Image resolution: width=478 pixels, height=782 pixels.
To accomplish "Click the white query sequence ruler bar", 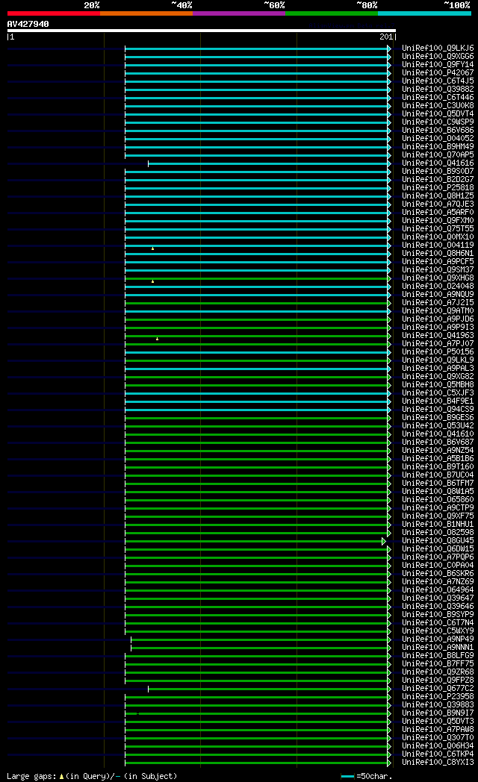I will pos(202,31).
